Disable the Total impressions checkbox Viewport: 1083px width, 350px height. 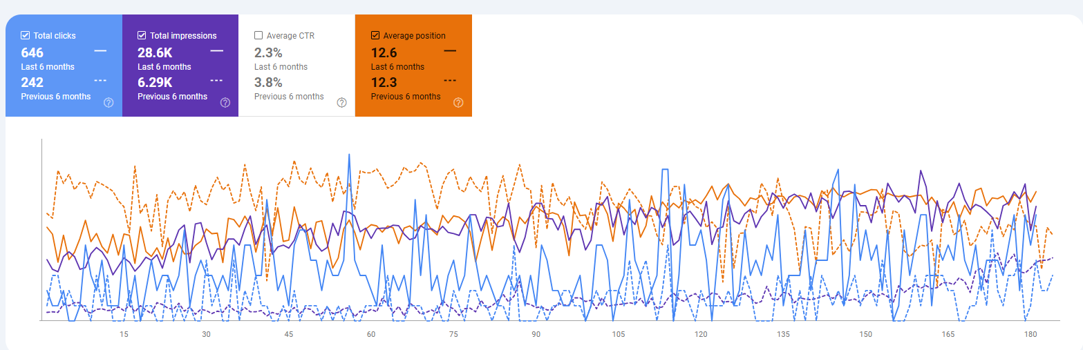pos(142,35)
